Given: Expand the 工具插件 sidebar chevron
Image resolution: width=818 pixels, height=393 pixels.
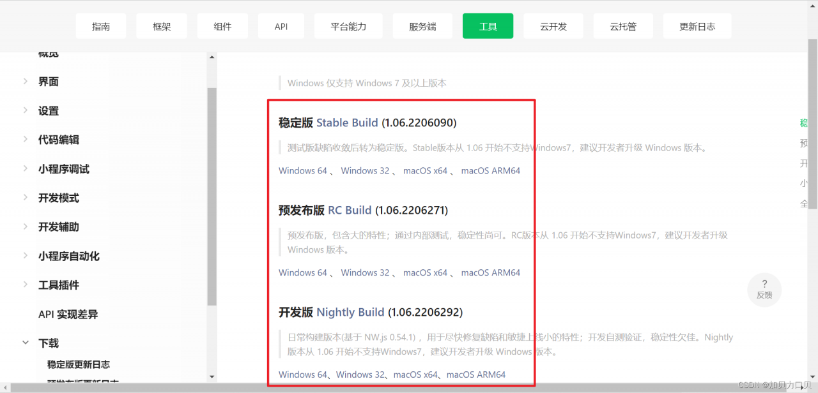Looking at the screenshot, I should [x=26, y=285].
